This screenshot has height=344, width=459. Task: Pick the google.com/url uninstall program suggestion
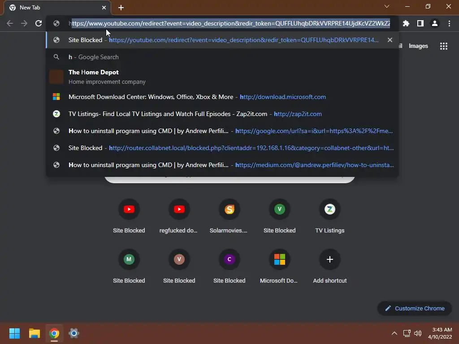click(x=222, y=131)
